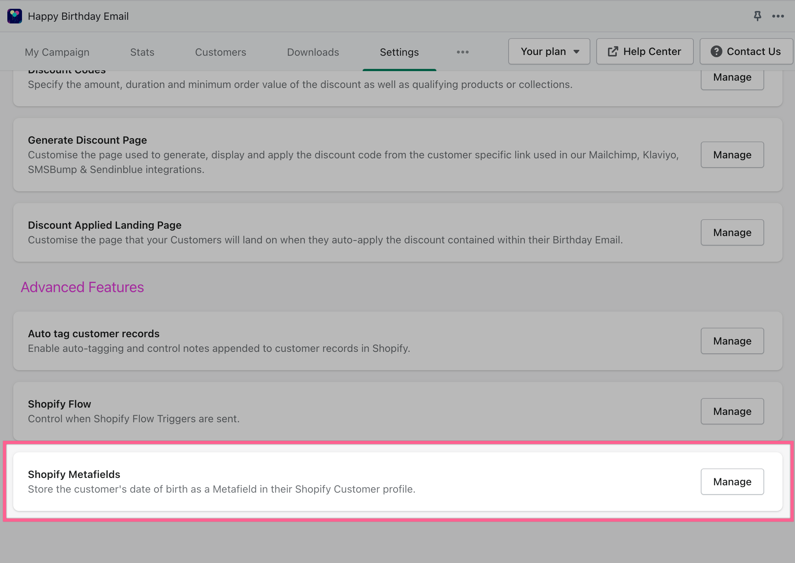
Task: Manage Discount Applied Landing Page
Action: click(x=732, y=232)
